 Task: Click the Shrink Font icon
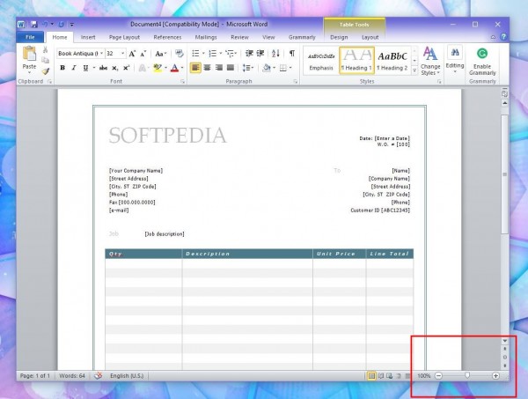click(x=143, y=54)
